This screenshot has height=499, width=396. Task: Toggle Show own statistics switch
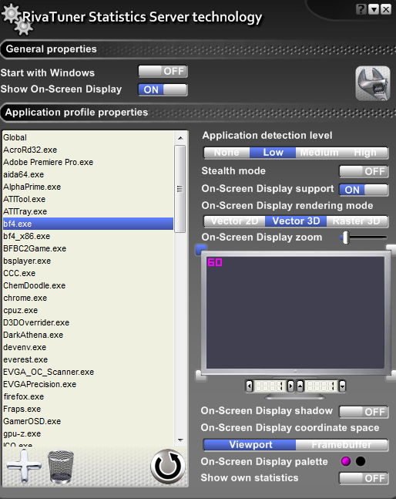coord(364,478)
